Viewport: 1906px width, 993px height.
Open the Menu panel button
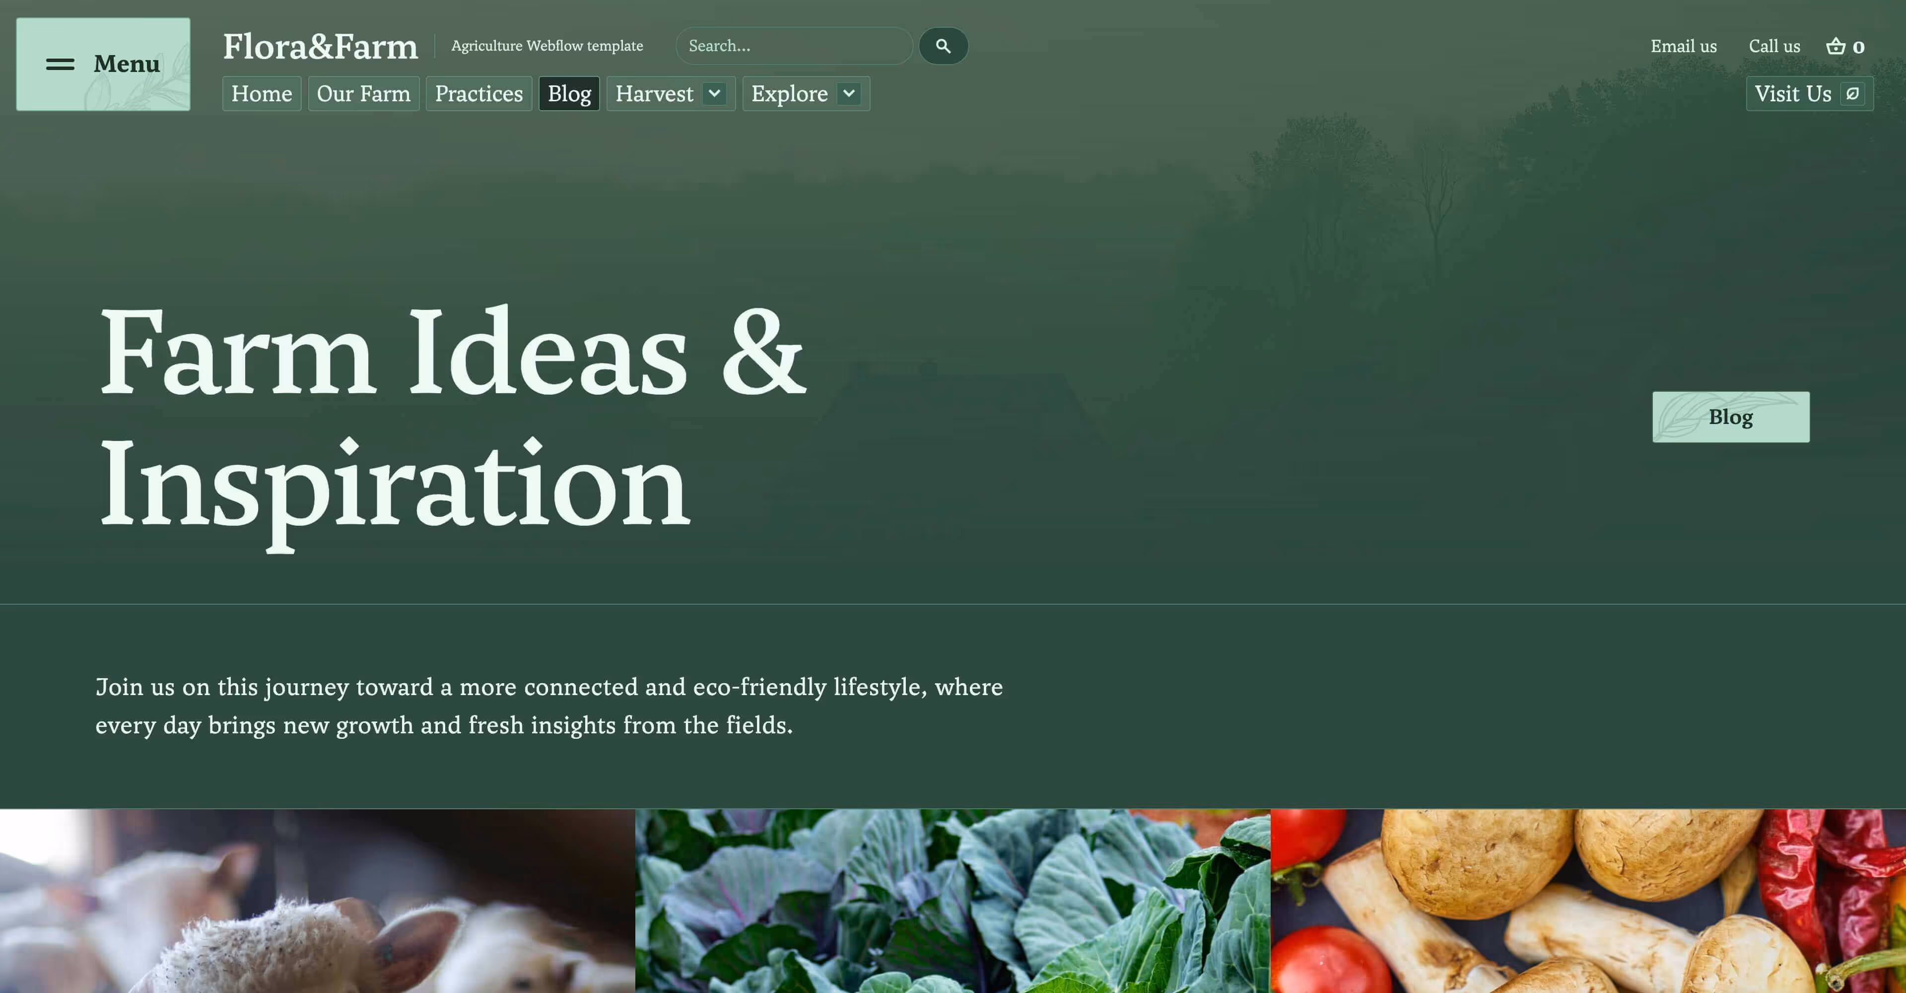tap(103, 65)
